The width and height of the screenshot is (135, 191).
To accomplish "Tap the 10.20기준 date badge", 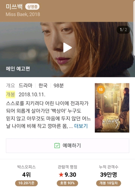I will pyautogui.click(x=26, y=183).
